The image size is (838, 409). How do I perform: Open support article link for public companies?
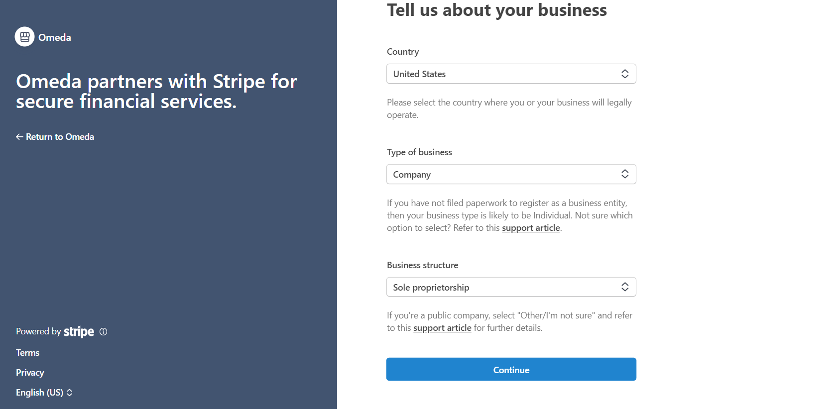tap(442, 328)
